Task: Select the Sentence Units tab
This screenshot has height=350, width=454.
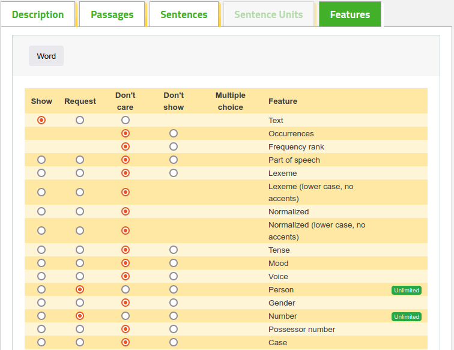Action: click(268, 14)
